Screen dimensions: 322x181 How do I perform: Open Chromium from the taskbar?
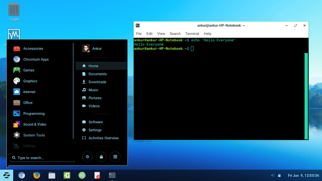click(22, 175)
